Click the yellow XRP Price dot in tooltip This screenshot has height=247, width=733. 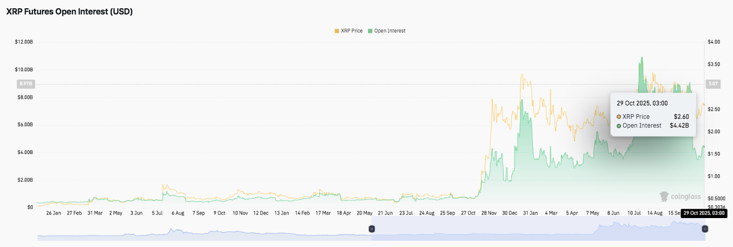point(619,117)
